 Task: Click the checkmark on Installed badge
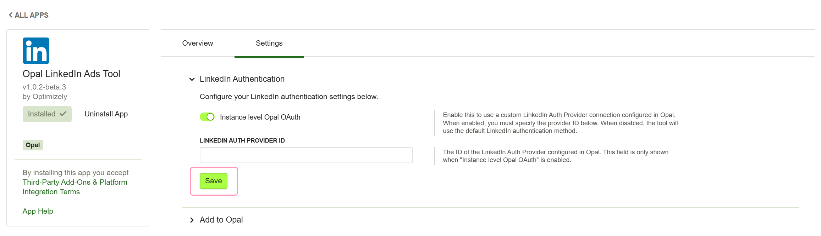pyautogui.click(x=63, y=114)
